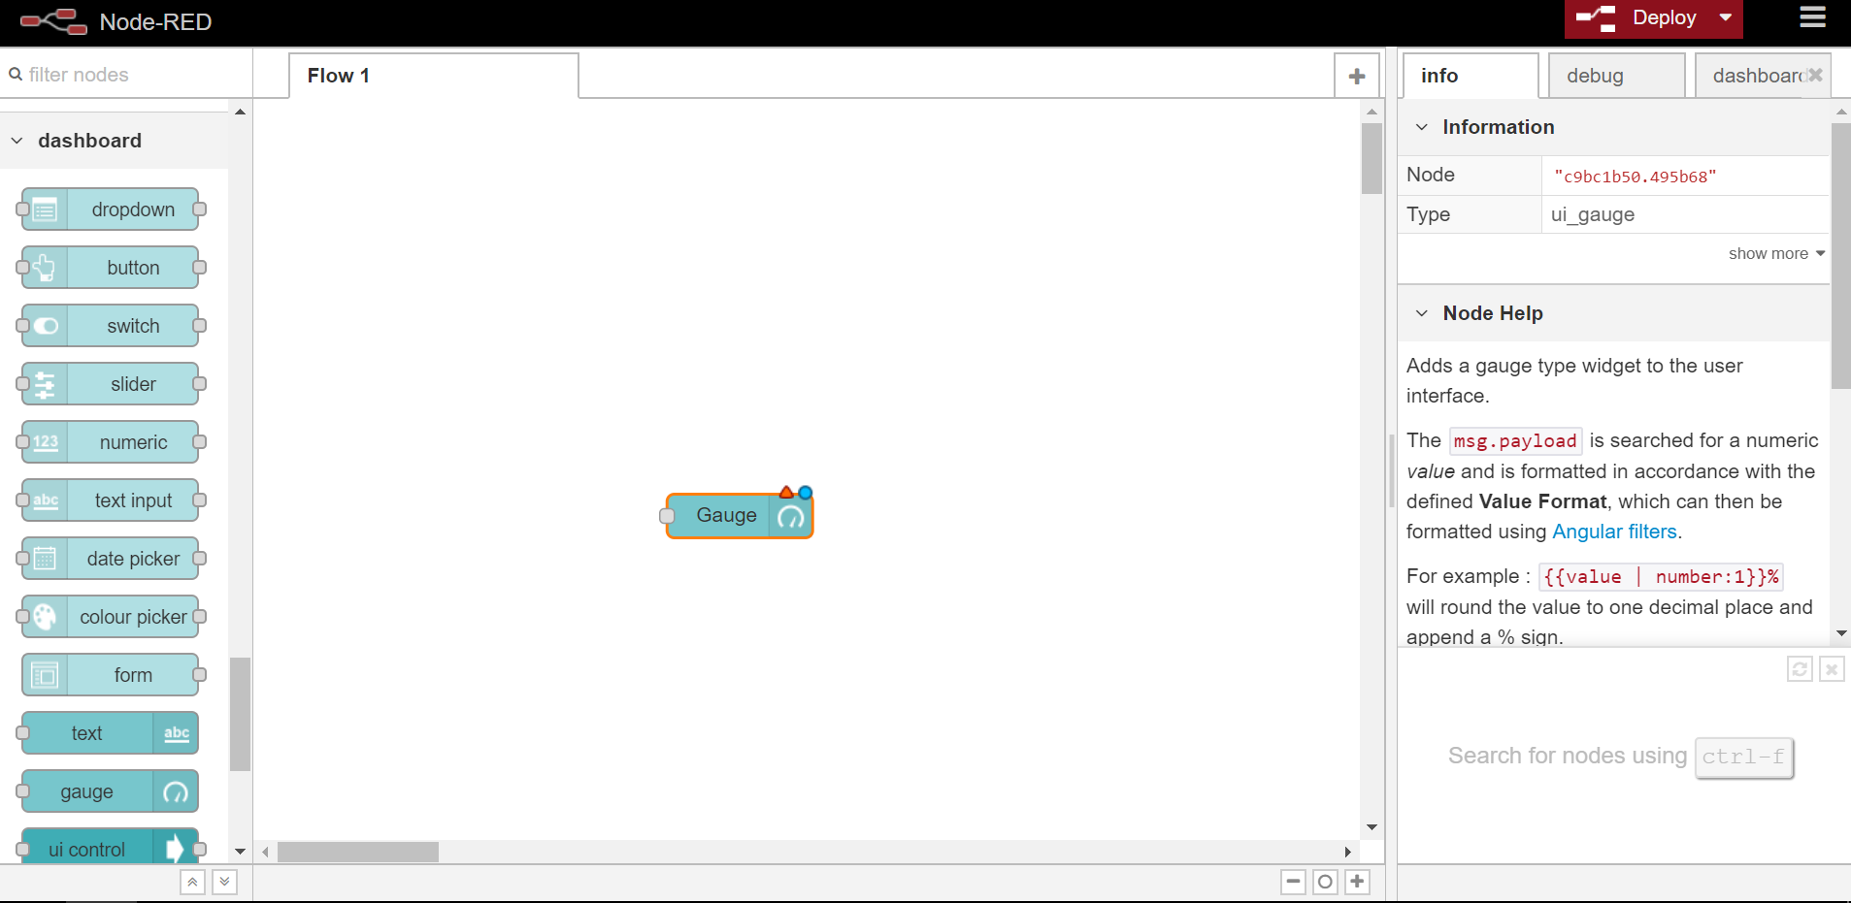The width and height of the screenshot is (1851, 903).
Task: Select the colour picker palette node
Action: click(111, 617)
